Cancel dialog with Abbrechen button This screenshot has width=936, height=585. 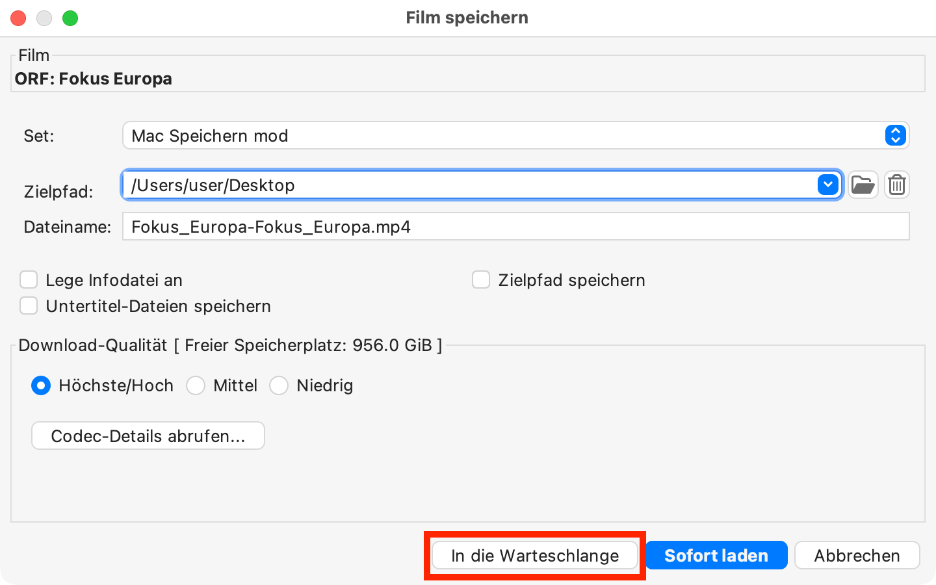click(x=857, y=556)
